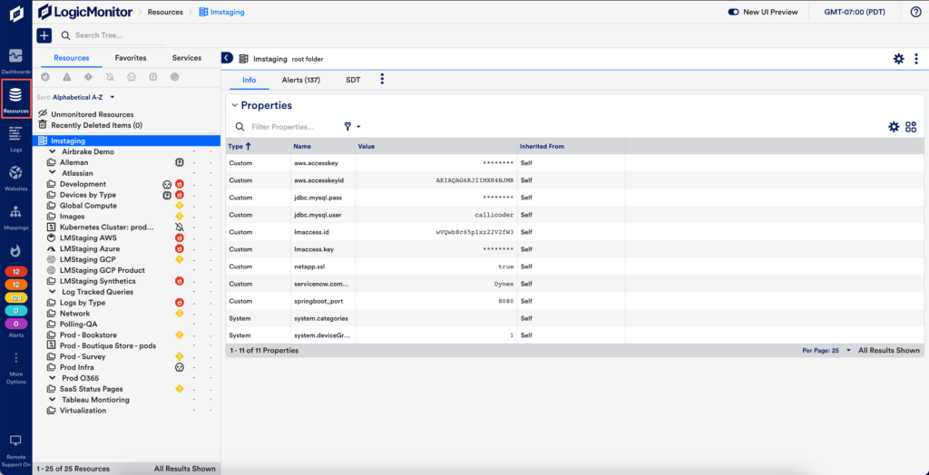This screenshot has height=475, width=929.
Task: Open more tabs vertical dots menu
Action: (382, 79)
